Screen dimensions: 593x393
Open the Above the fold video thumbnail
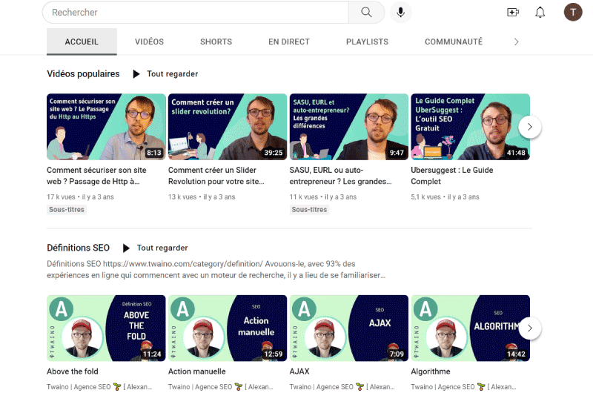pos(106,328)
